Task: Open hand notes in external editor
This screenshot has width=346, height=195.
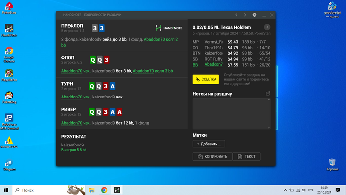Action: [x=268, y=94]
